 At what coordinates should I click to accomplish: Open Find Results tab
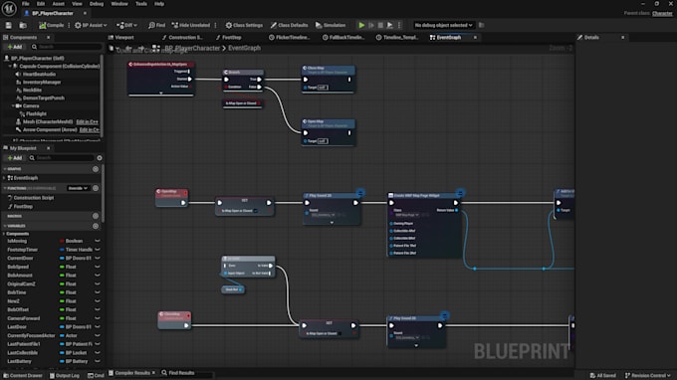[178, 373]
